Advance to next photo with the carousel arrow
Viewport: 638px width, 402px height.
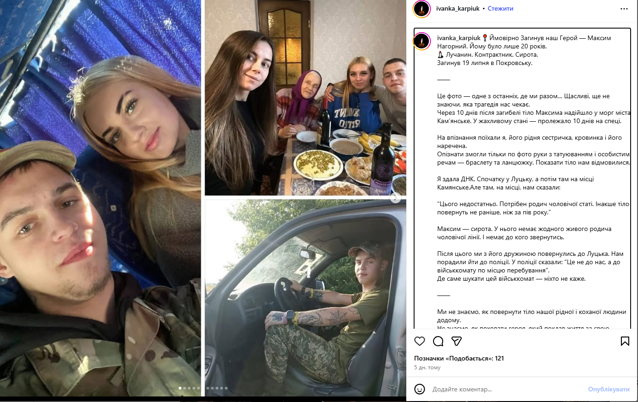[x=396, y=198]
